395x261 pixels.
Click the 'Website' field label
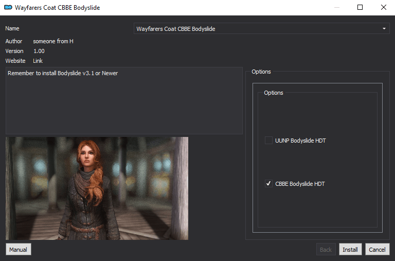[15, 61]
